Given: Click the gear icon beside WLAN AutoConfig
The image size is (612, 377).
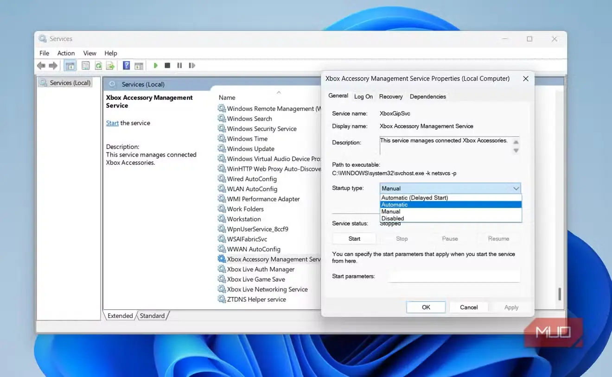Looking at the screenshot, I should tap(222, 189).
